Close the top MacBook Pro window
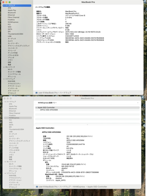Screen dimensions: 147x196 tap(3, 2)
